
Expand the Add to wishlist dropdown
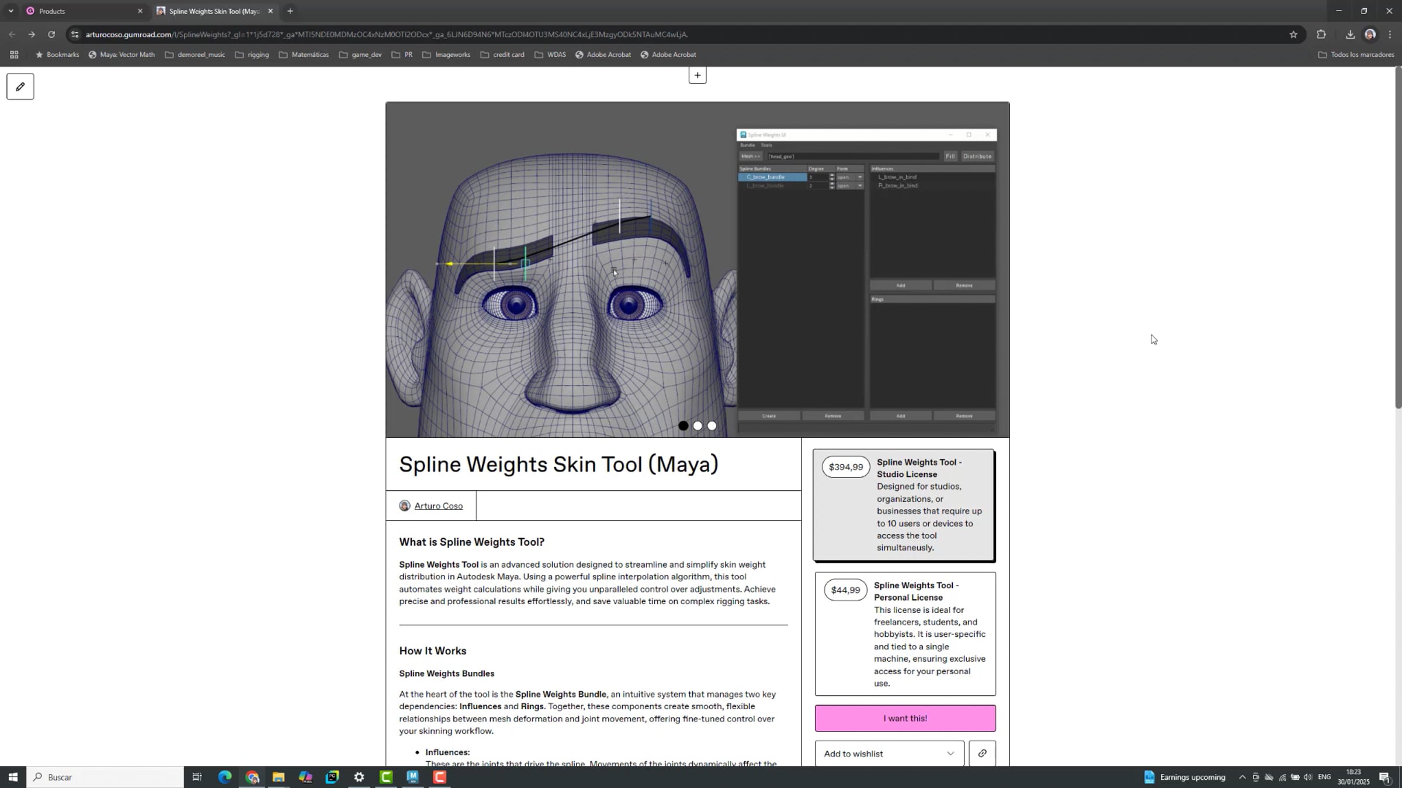tap(889, 753)
